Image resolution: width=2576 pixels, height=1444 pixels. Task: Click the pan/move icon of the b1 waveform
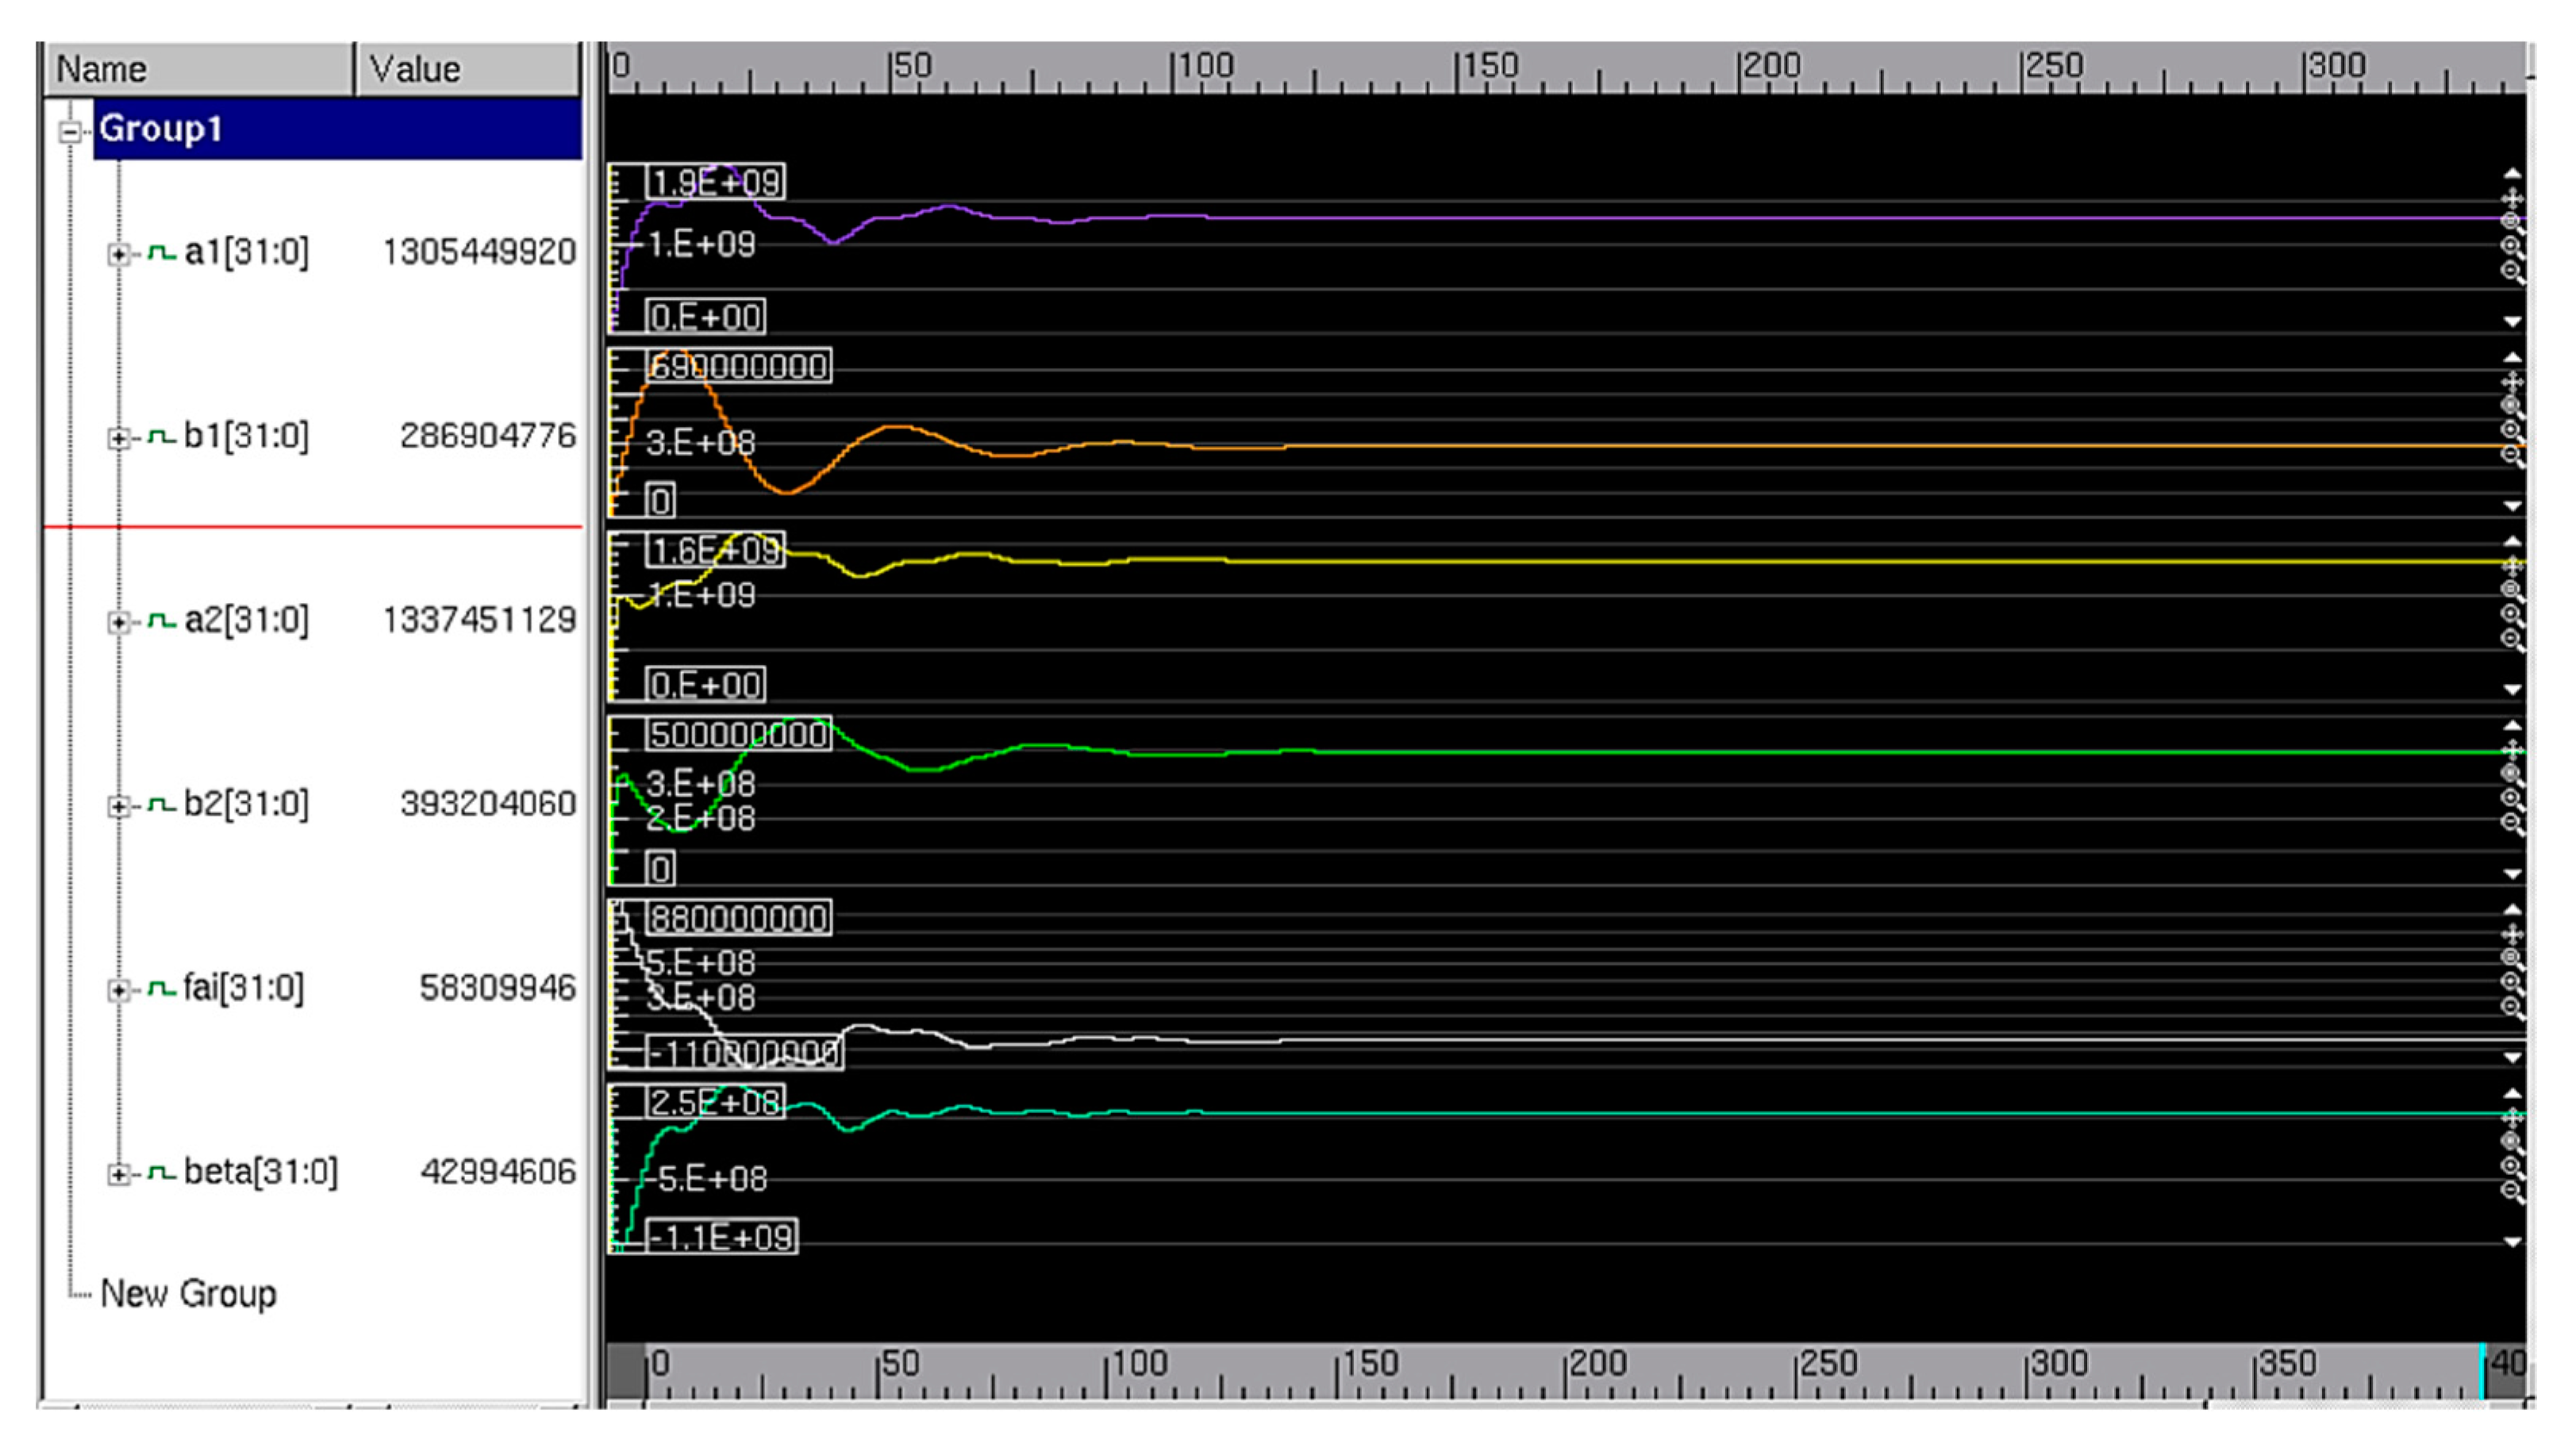click(2512, 382)
